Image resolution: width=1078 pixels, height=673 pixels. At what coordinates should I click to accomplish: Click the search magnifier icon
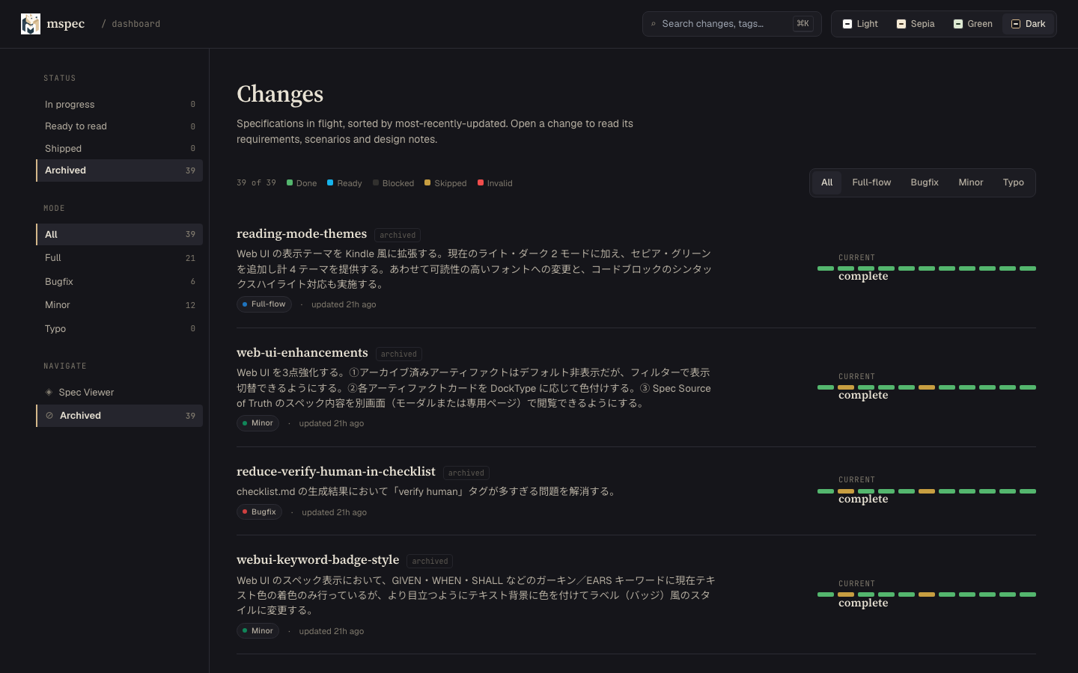pos(653,24)
